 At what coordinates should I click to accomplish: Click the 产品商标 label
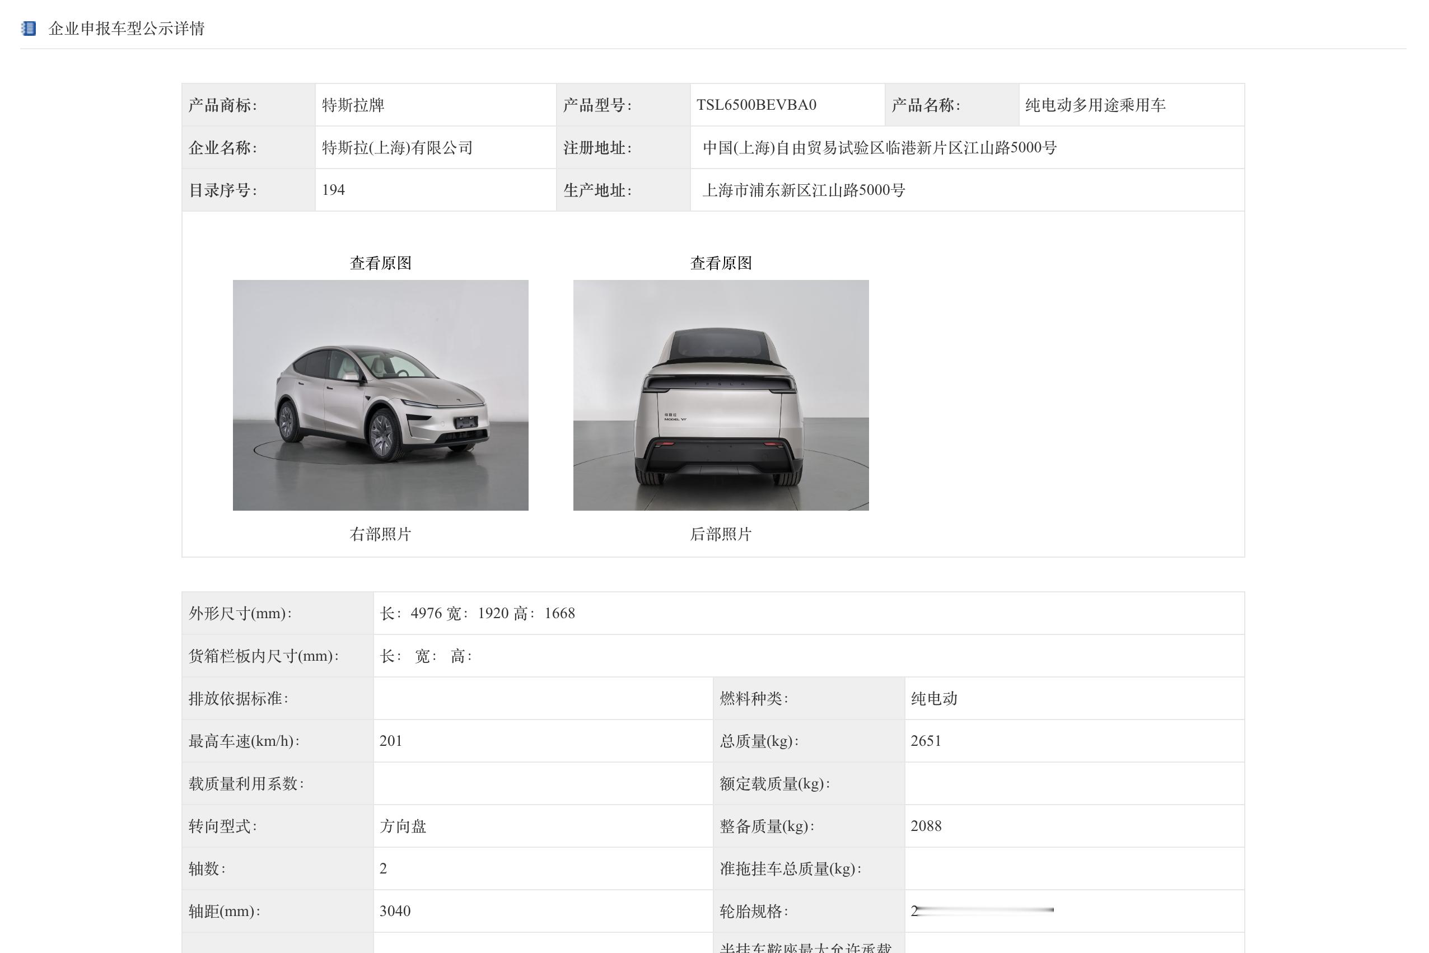222,105
